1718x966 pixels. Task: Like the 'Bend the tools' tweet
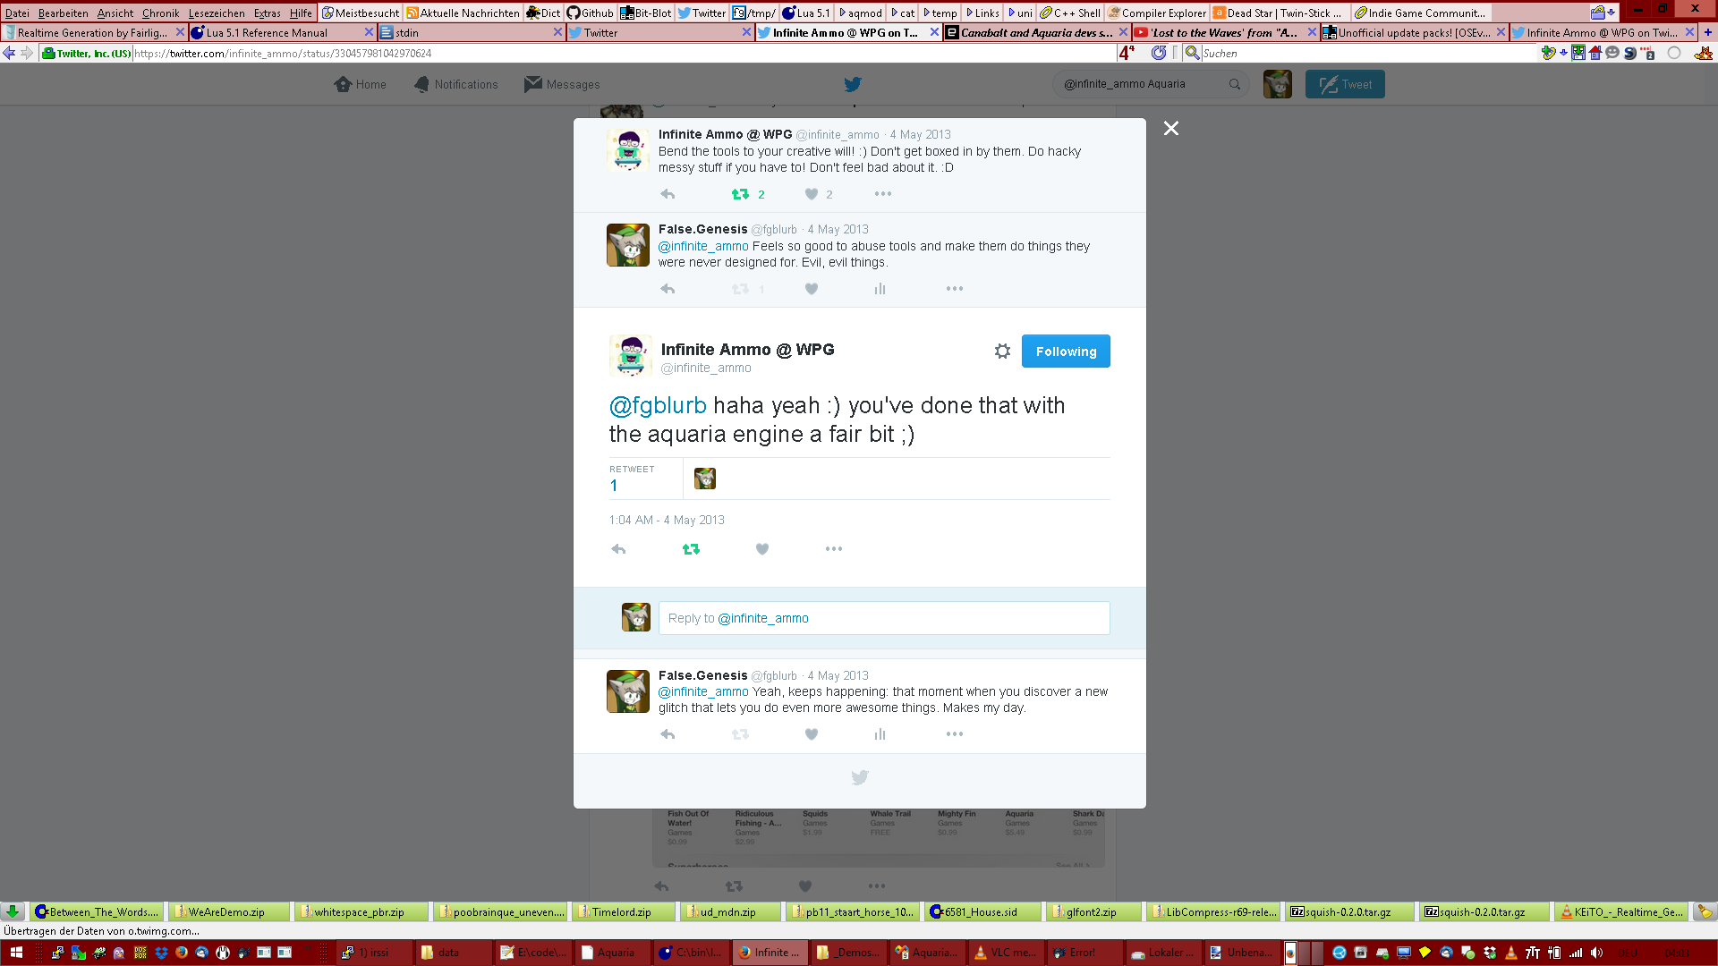[x=812, y=194]
